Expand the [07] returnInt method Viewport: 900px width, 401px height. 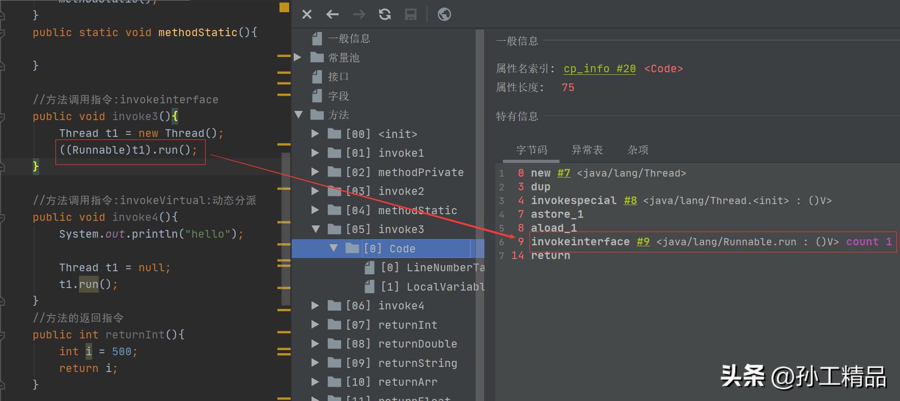[x=315, y=325]
